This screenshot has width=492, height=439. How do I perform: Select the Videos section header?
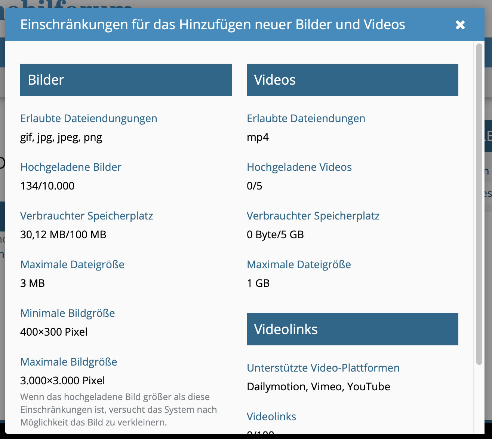[352, 80]
